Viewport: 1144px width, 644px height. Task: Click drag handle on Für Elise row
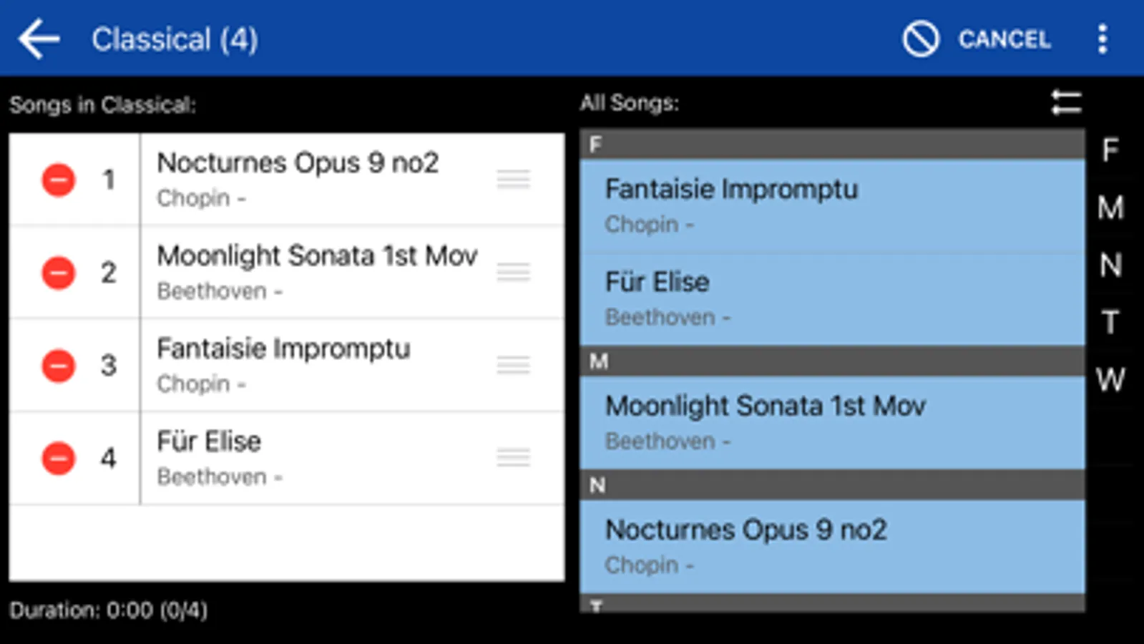click(513, 458)
